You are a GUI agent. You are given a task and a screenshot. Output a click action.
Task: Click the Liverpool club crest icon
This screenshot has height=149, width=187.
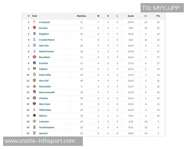click(x=34, y=22)
